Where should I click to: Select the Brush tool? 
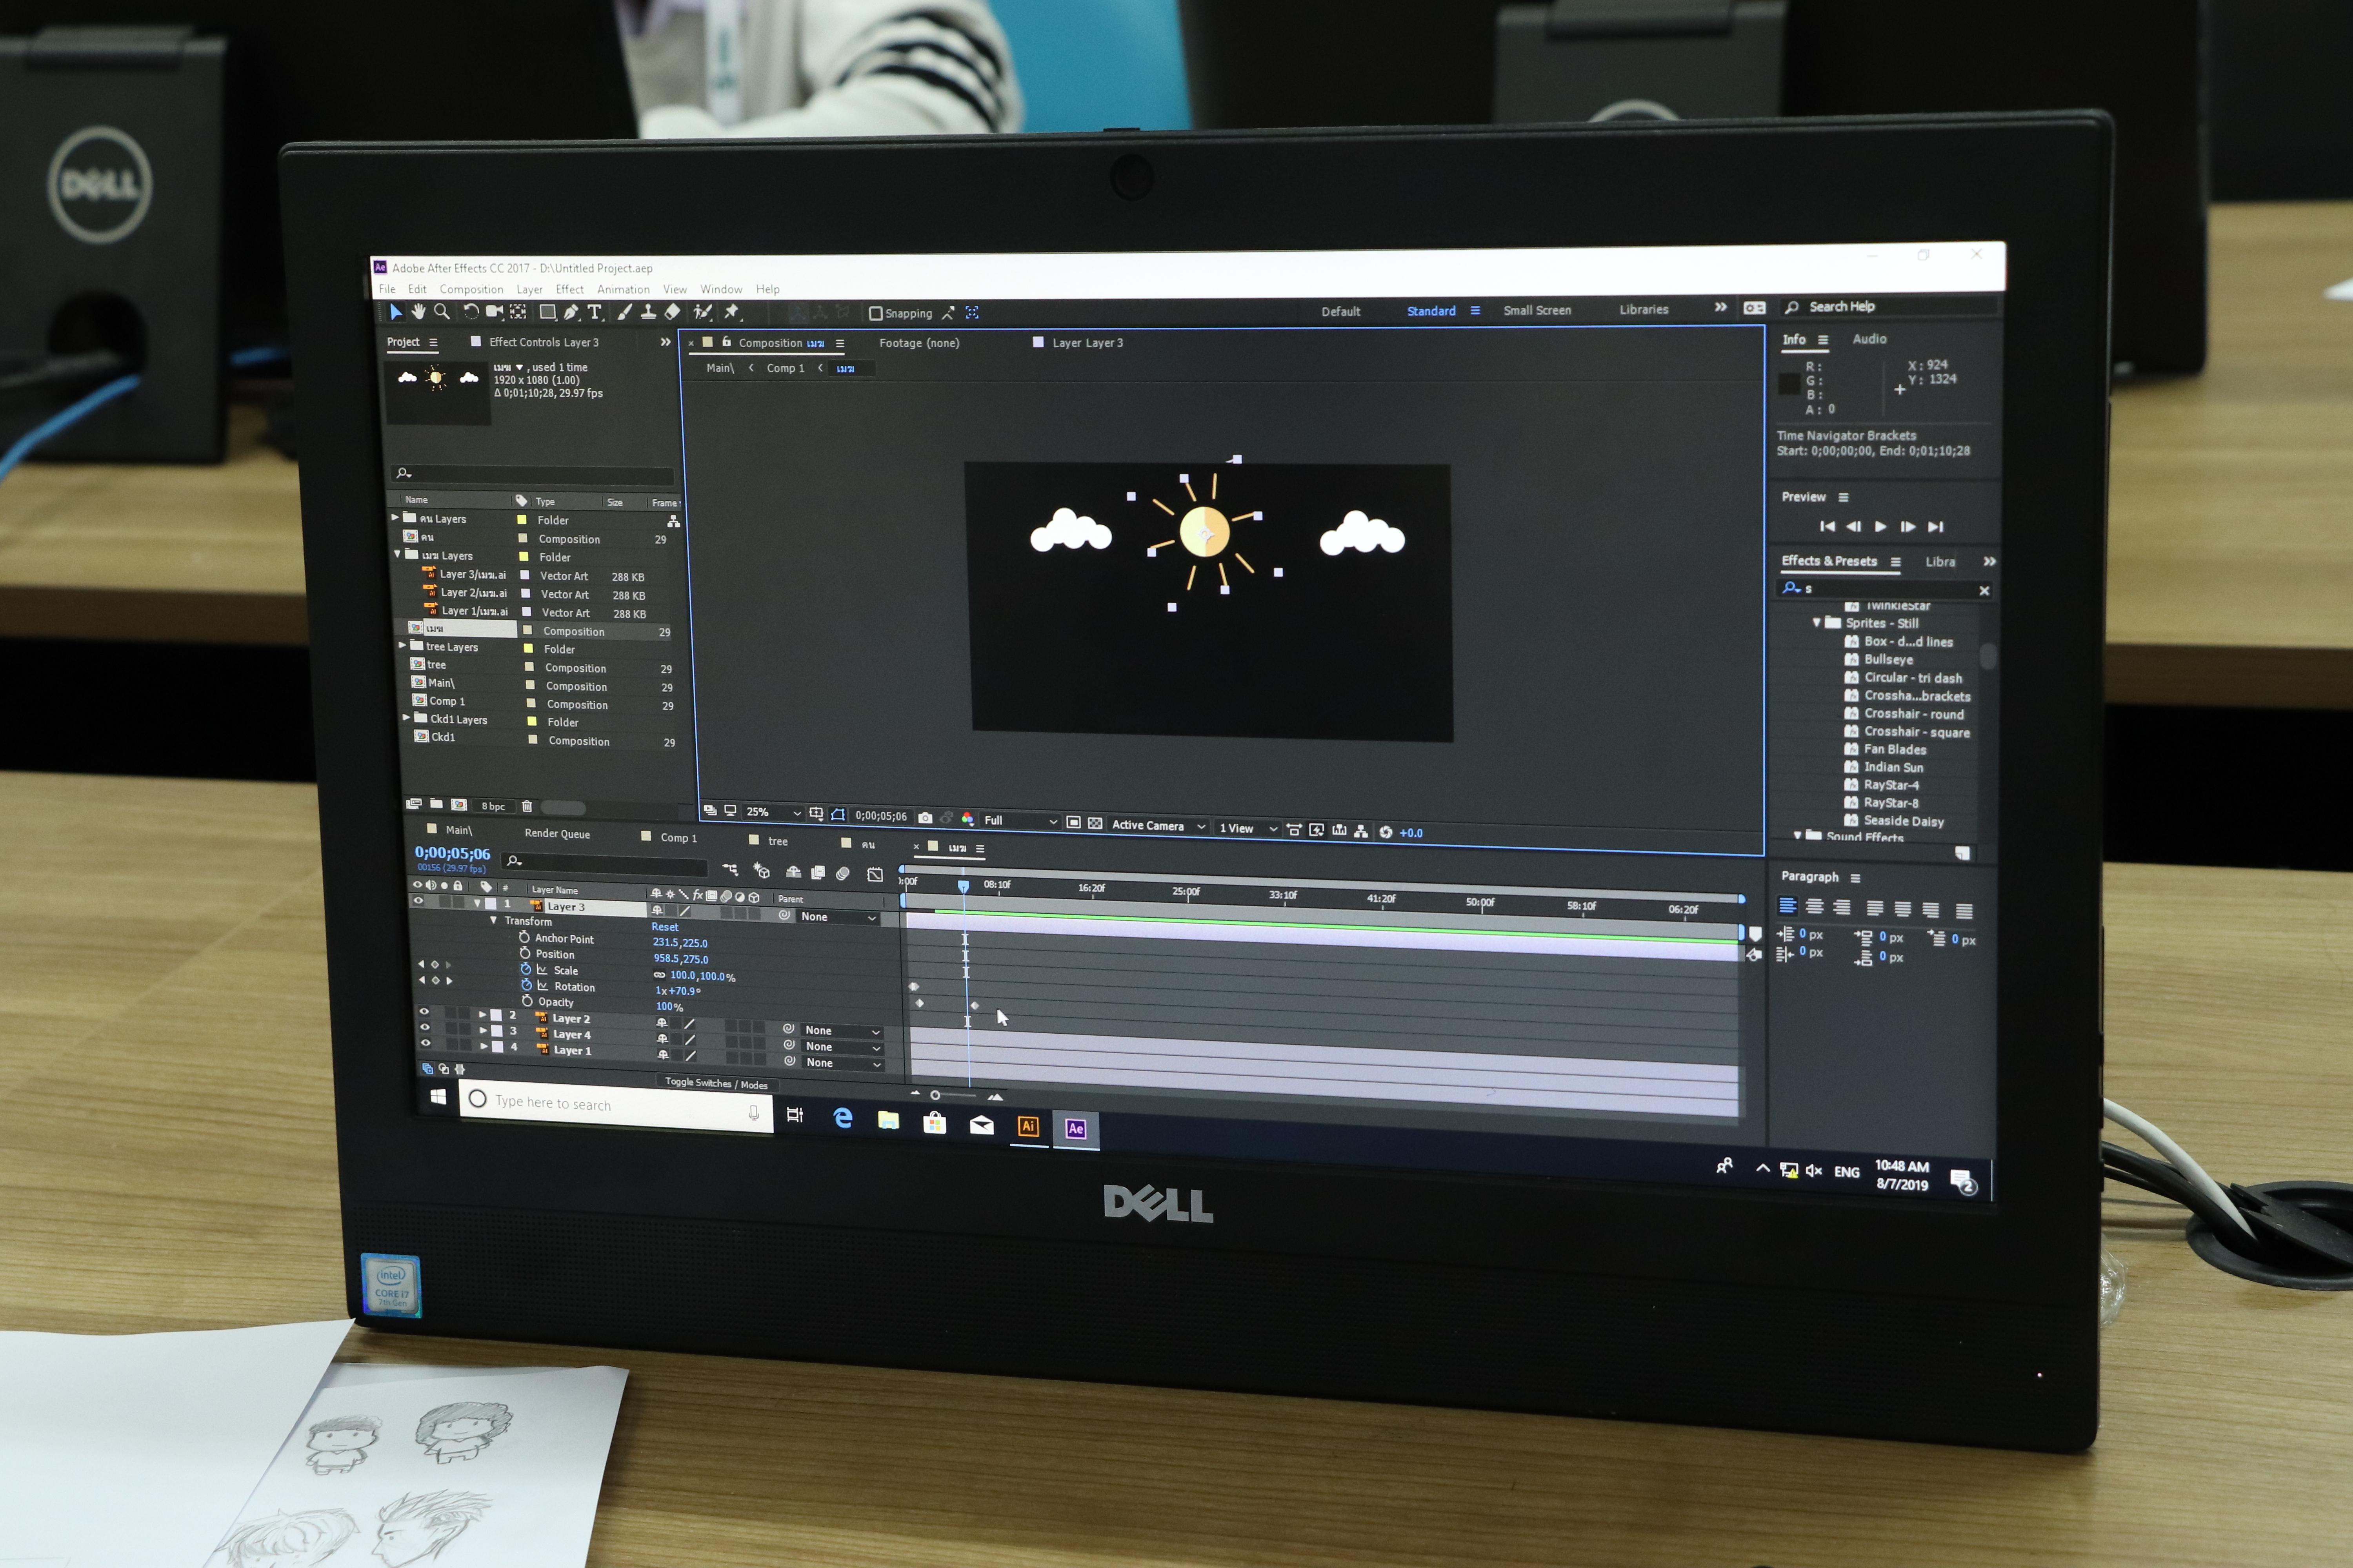[624, 312]
